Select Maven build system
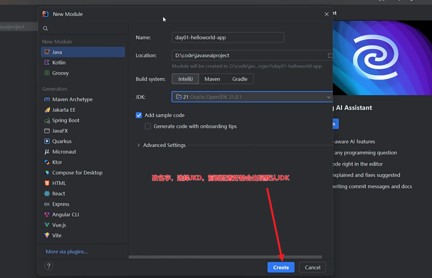This screenshot has width=432, height=278. [x=212, y=79]
